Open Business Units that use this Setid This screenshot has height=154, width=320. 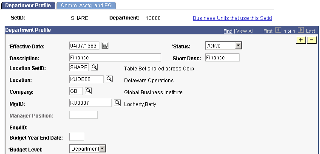pos(232,18)
